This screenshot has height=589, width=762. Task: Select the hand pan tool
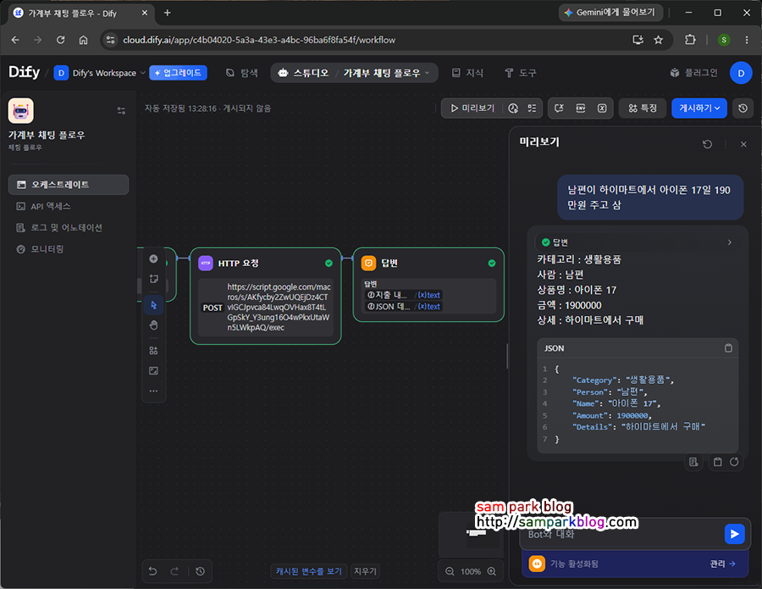153,325
